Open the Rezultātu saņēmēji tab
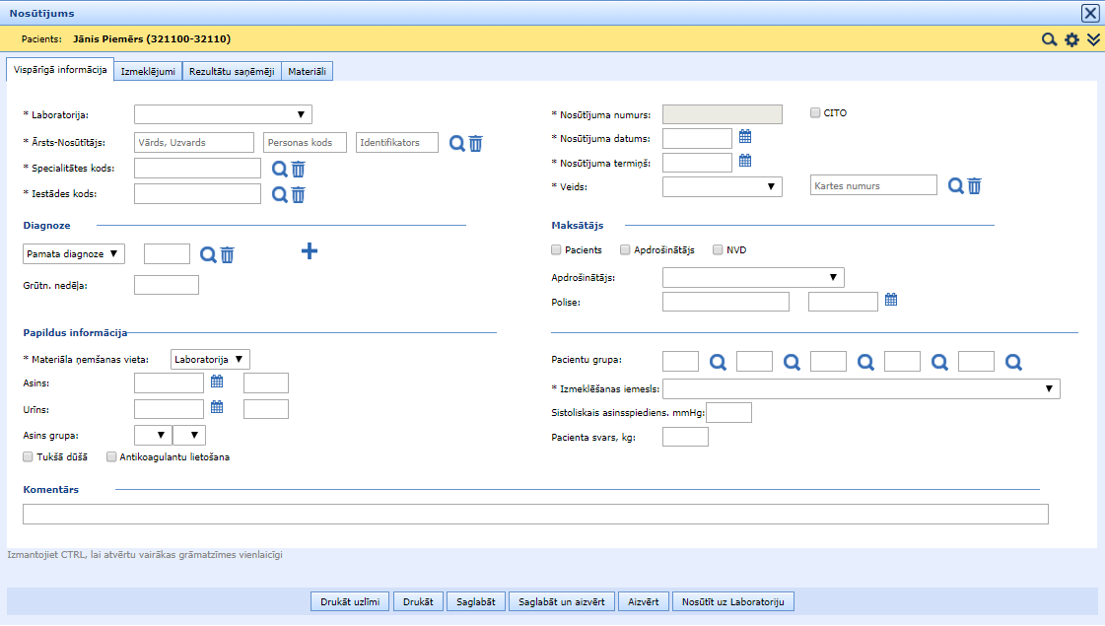This screenshot has width=1105, height=626. tap(233, 71)
